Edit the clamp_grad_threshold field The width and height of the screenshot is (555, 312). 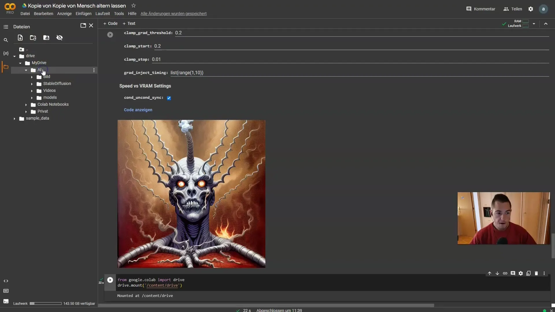pos(362,33)
